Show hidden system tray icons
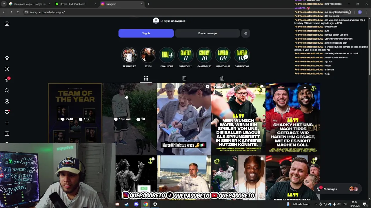This screenshot has width=371, height=208. tap(316, 204)
